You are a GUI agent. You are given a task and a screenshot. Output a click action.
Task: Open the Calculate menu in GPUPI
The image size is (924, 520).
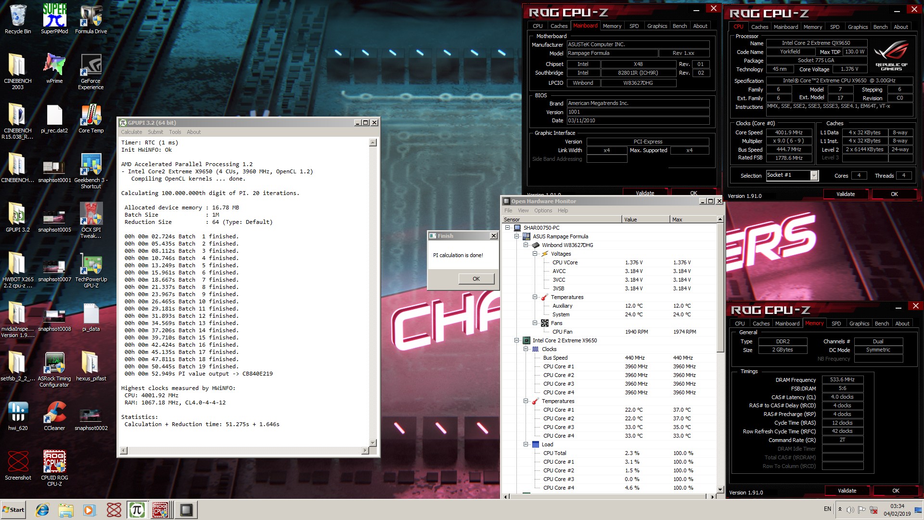coord(131,132)
